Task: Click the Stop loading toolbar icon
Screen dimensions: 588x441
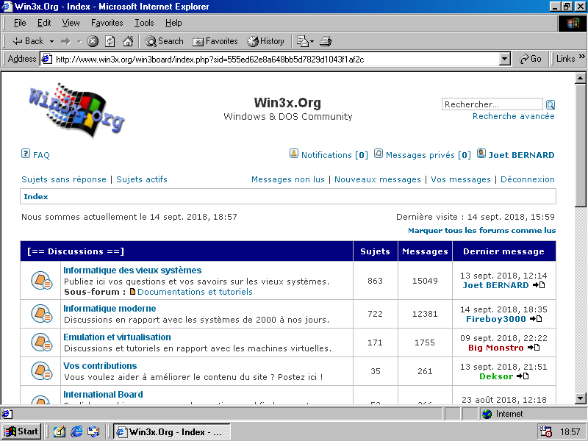Action: click(x=93, y=41)
